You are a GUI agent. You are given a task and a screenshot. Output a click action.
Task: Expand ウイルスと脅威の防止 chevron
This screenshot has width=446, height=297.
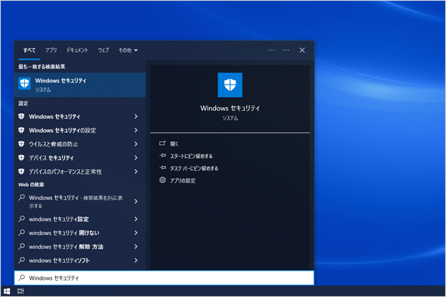[x=136, y=144]
